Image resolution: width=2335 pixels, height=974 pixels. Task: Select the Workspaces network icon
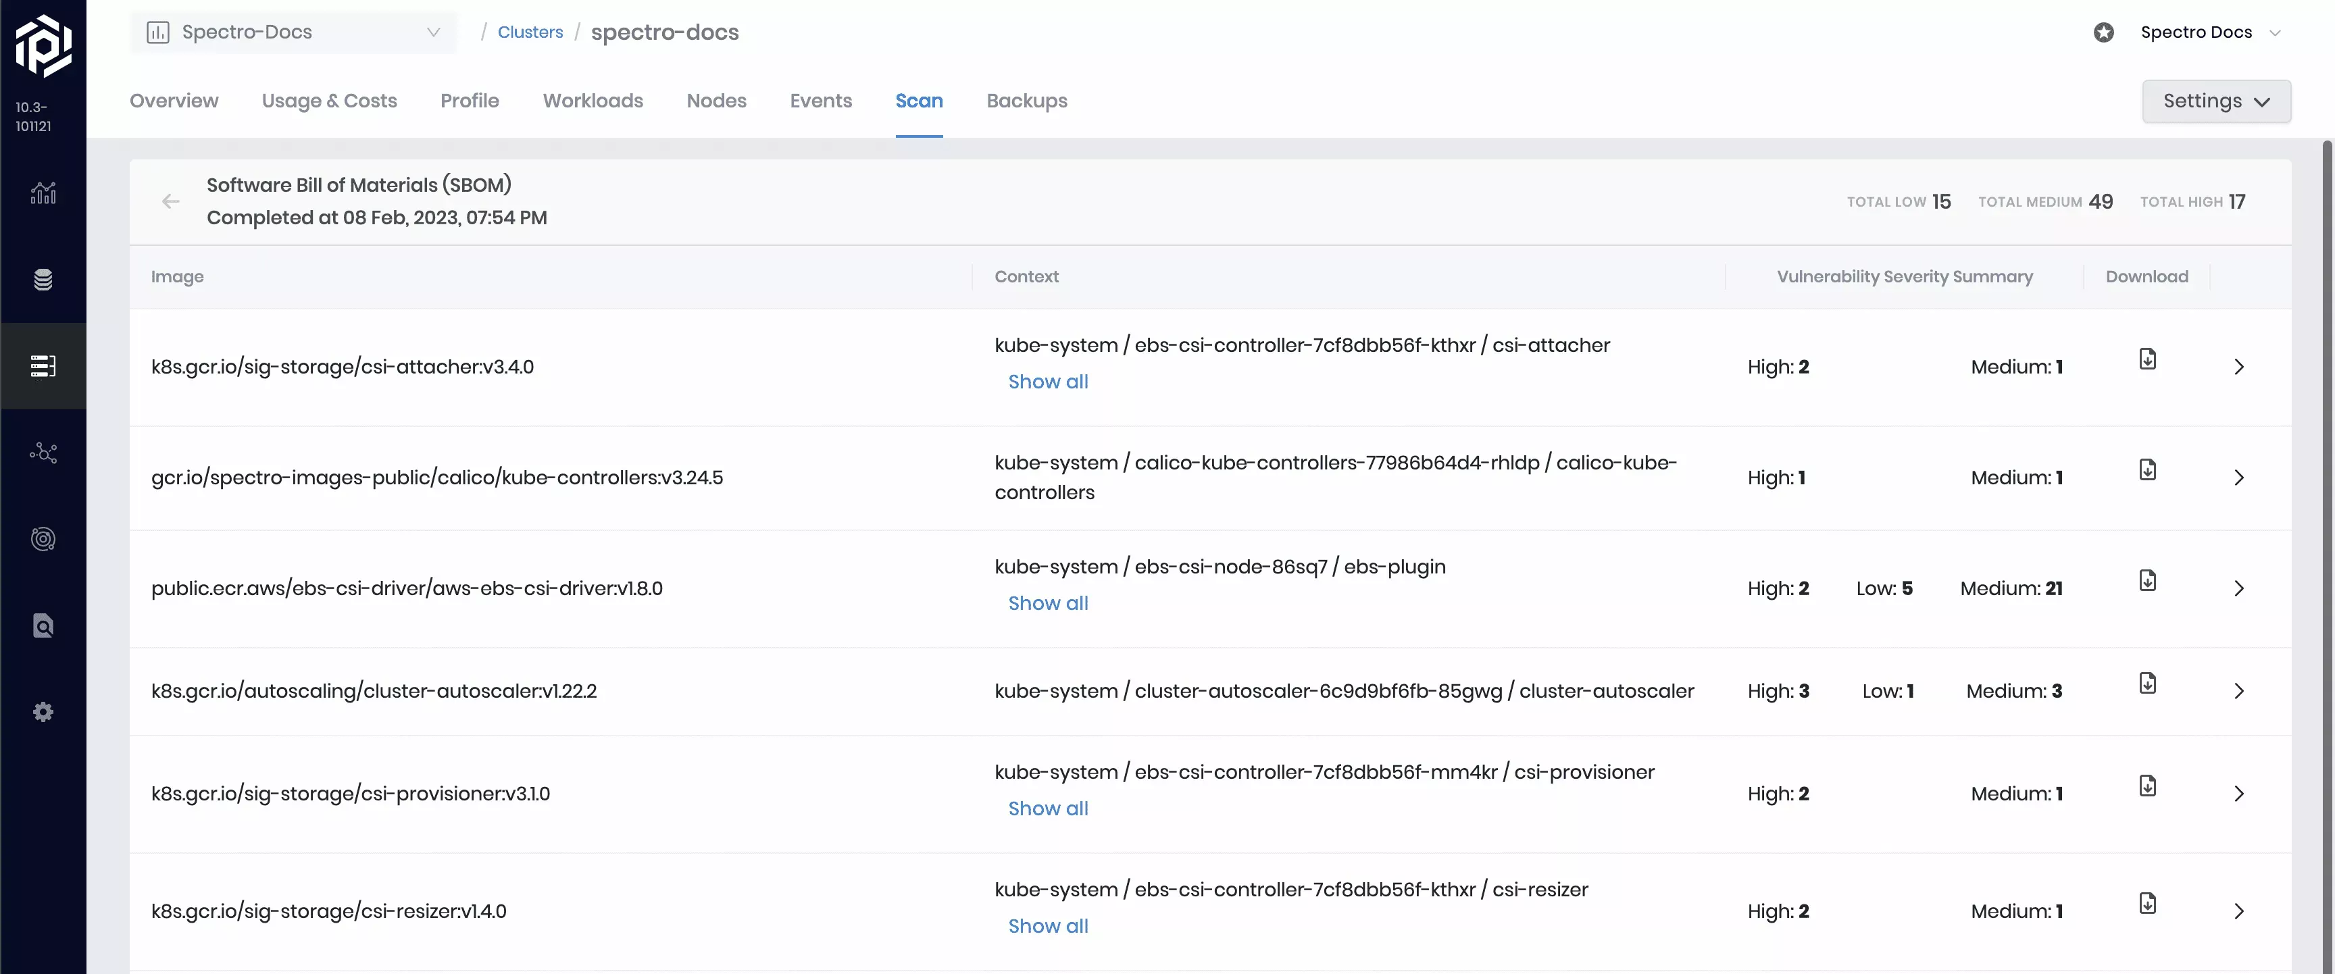43,453
